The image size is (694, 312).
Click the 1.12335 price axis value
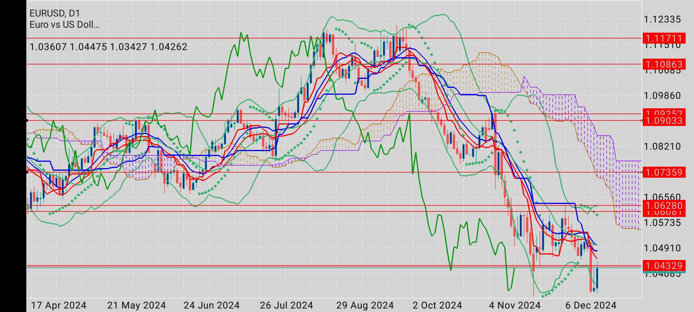[x=662, y=19]
